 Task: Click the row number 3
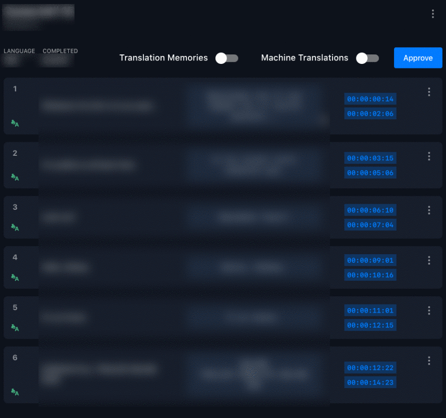(15, 207)
